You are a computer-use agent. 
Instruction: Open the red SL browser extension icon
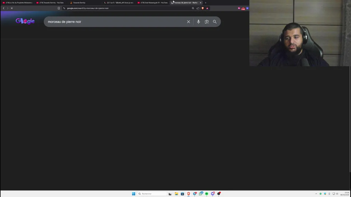(239, 8)
